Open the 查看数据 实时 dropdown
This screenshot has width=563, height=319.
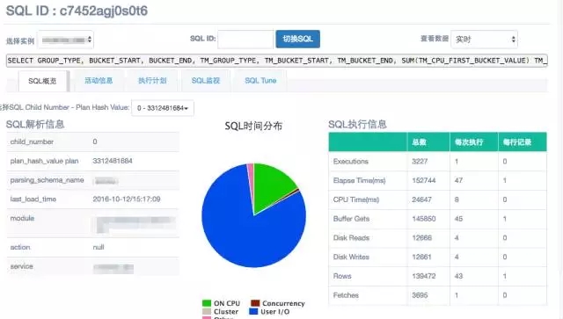pos(484,40)
